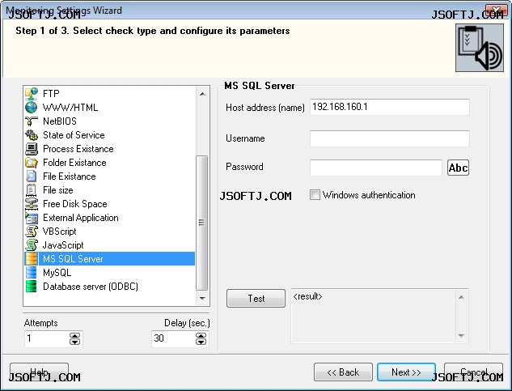Click result box scroll down arrow

pos(461,336)
